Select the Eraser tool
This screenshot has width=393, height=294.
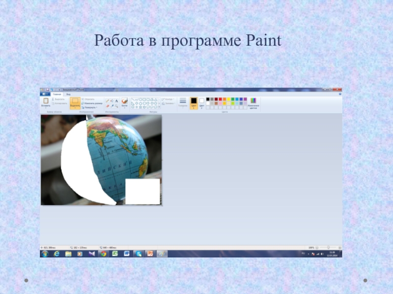coord(107,105)
